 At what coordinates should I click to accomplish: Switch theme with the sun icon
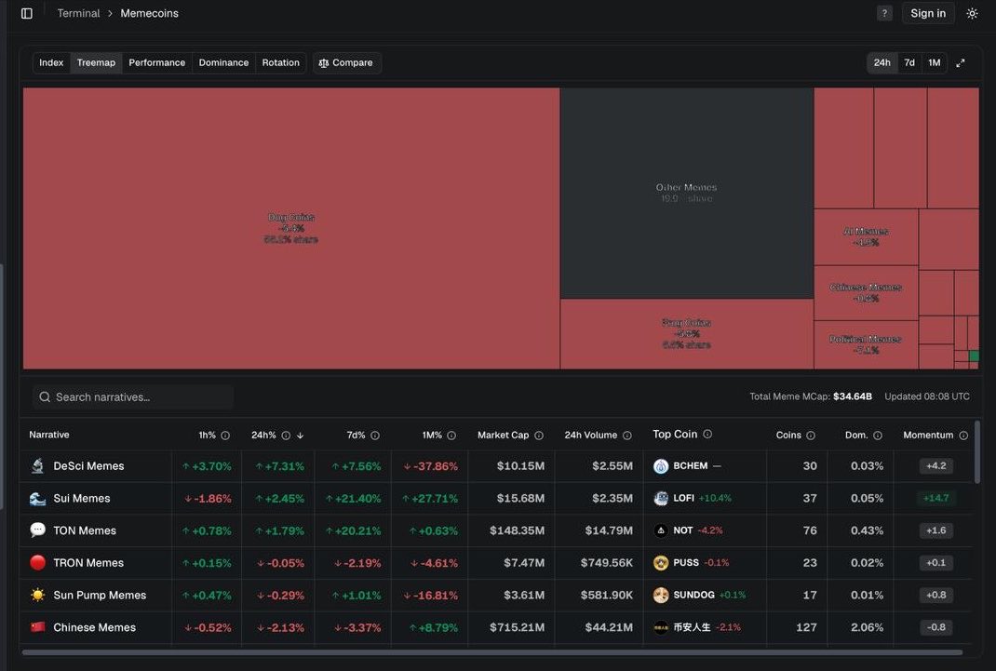(972, 13)
